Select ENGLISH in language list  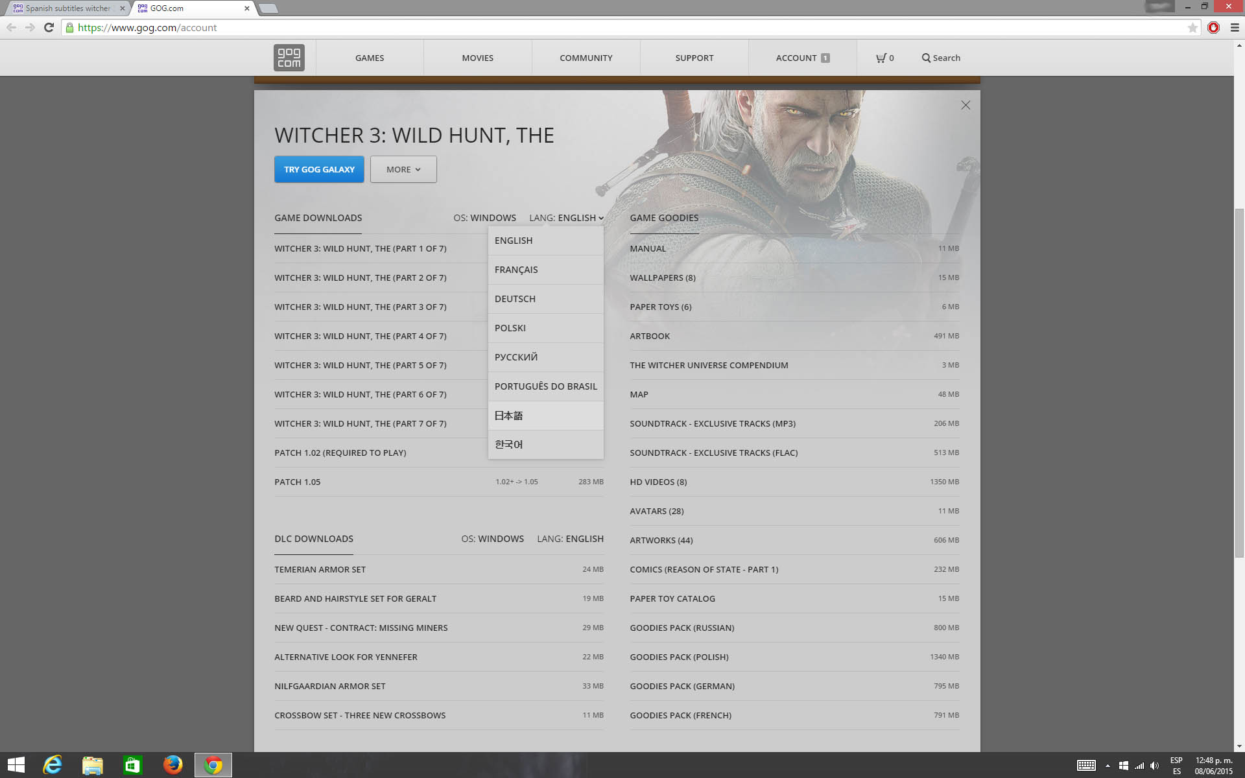coord(545,241)
